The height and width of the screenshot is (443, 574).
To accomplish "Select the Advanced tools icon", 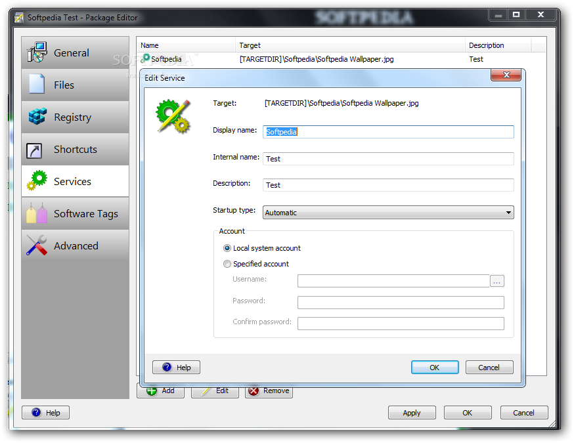I will (x=37, y=245).
